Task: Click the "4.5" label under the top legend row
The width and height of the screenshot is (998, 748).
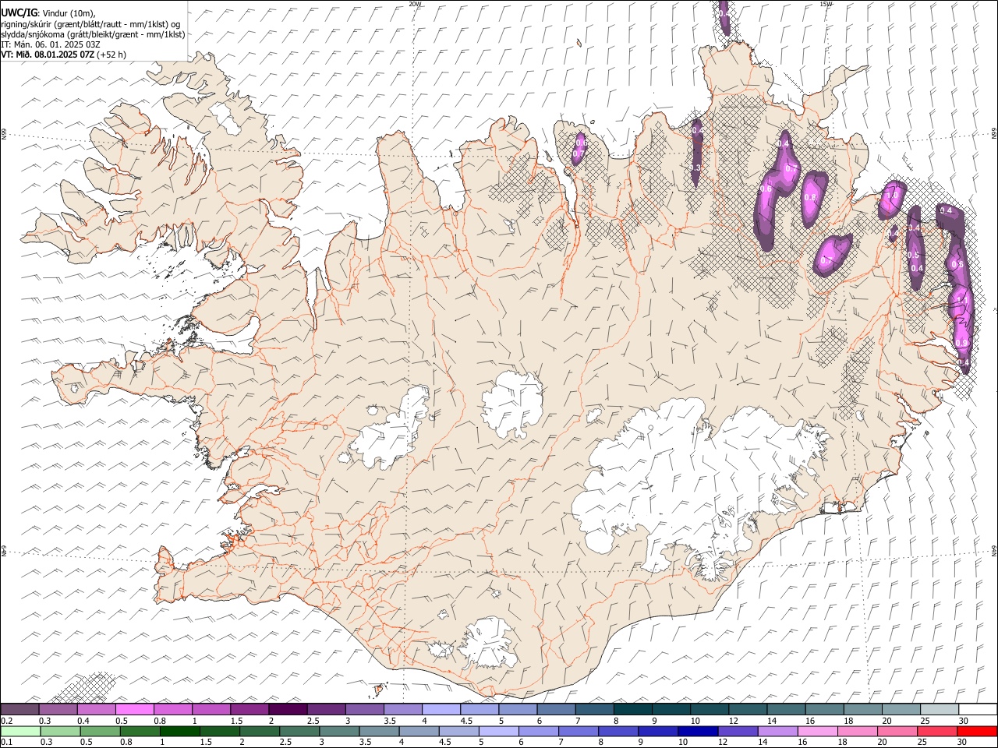Action: [467, 721]
